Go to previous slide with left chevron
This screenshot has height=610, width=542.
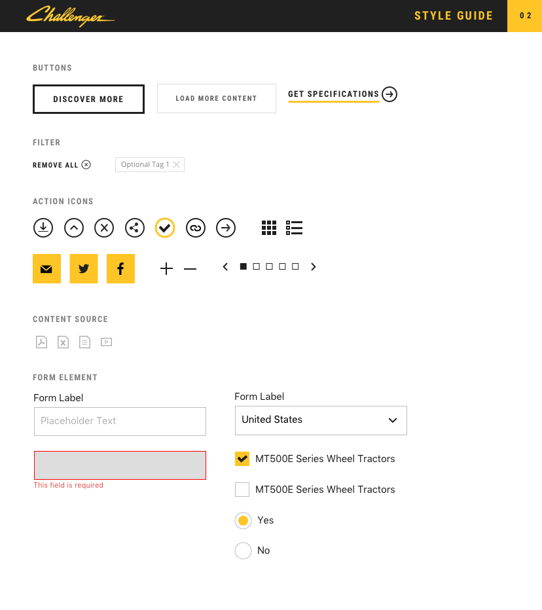pyautogui.click(x=225, y=267)
